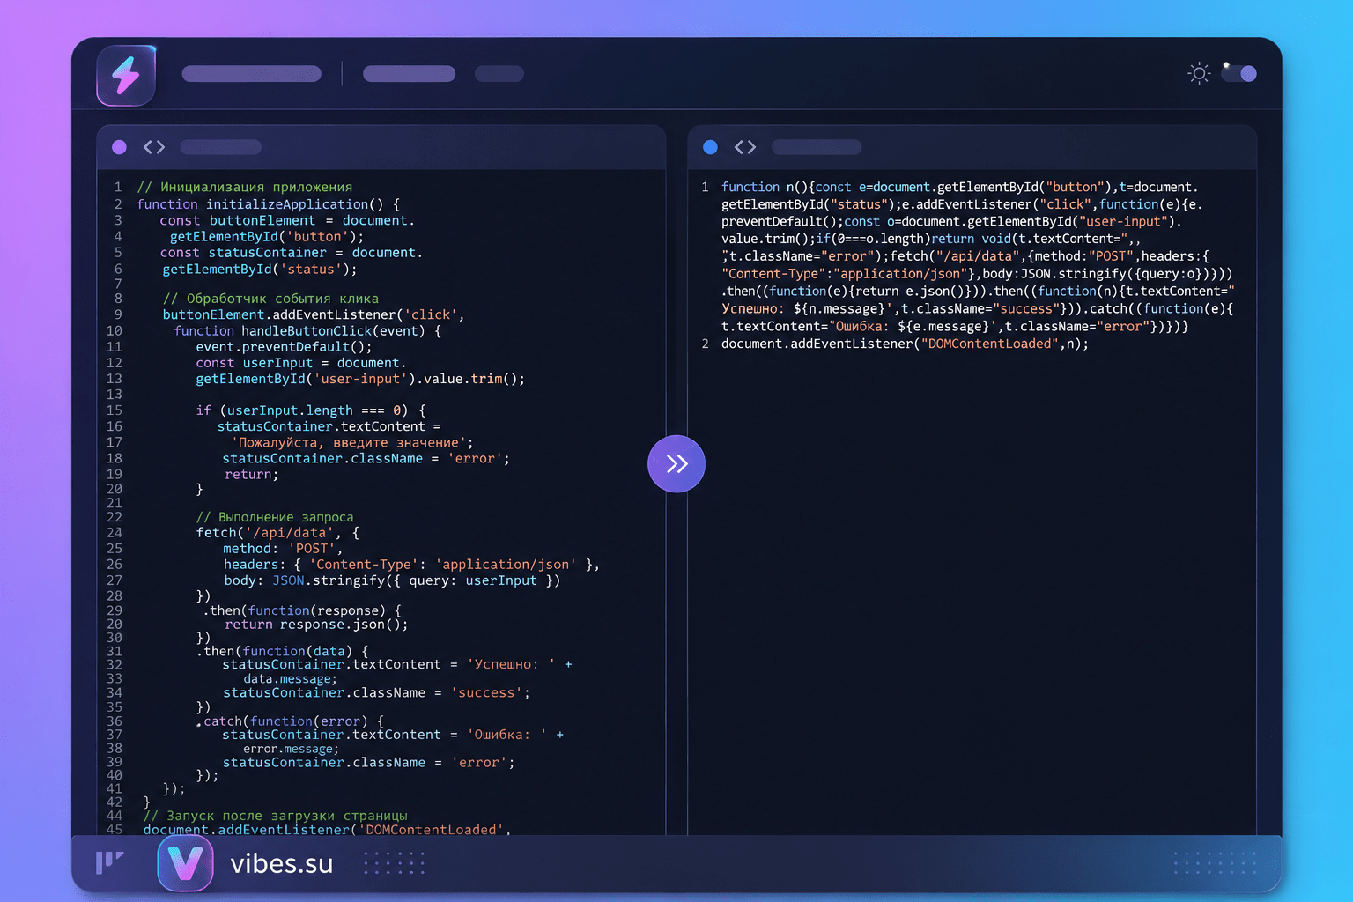This screenshot has height=902, width=1353.
Task: Click the 'return response.json();' line
Action: (316, 625)
